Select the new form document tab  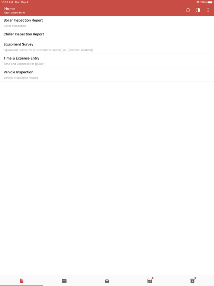[x=22, y=281]
